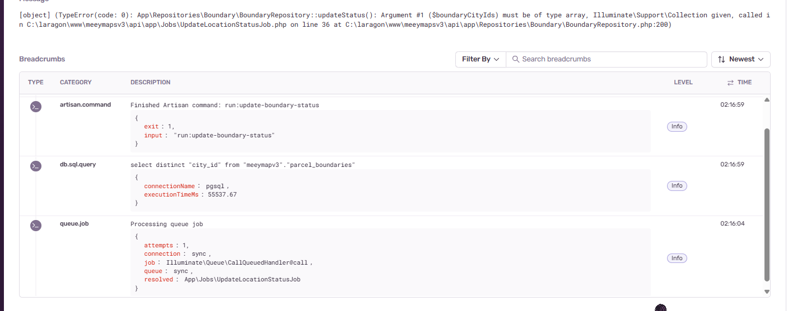Click the CATEGORY column header
The width and height of the screenshot is (788, 311).
76,83
